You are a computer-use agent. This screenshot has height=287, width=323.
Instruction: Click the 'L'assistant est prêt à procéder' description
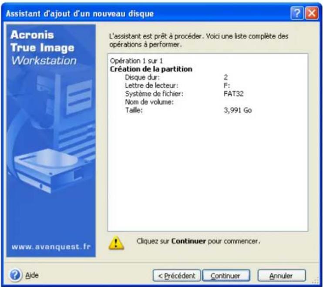click(199, 40)
